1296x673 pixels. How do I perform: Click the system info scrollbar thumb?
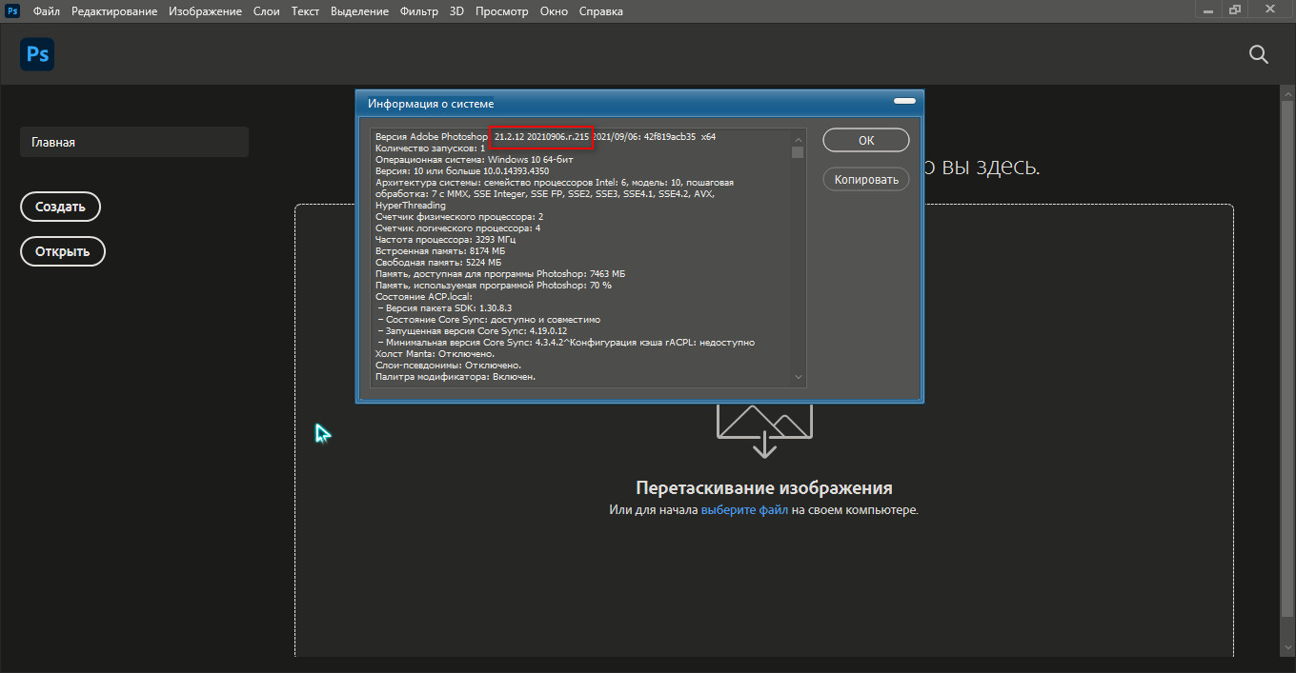point(798,151)
